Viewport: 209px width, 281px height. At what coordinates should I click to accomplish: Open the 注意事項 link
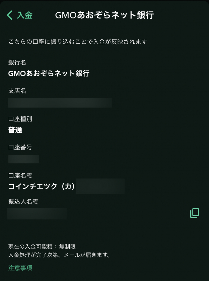tap(20, 268)
